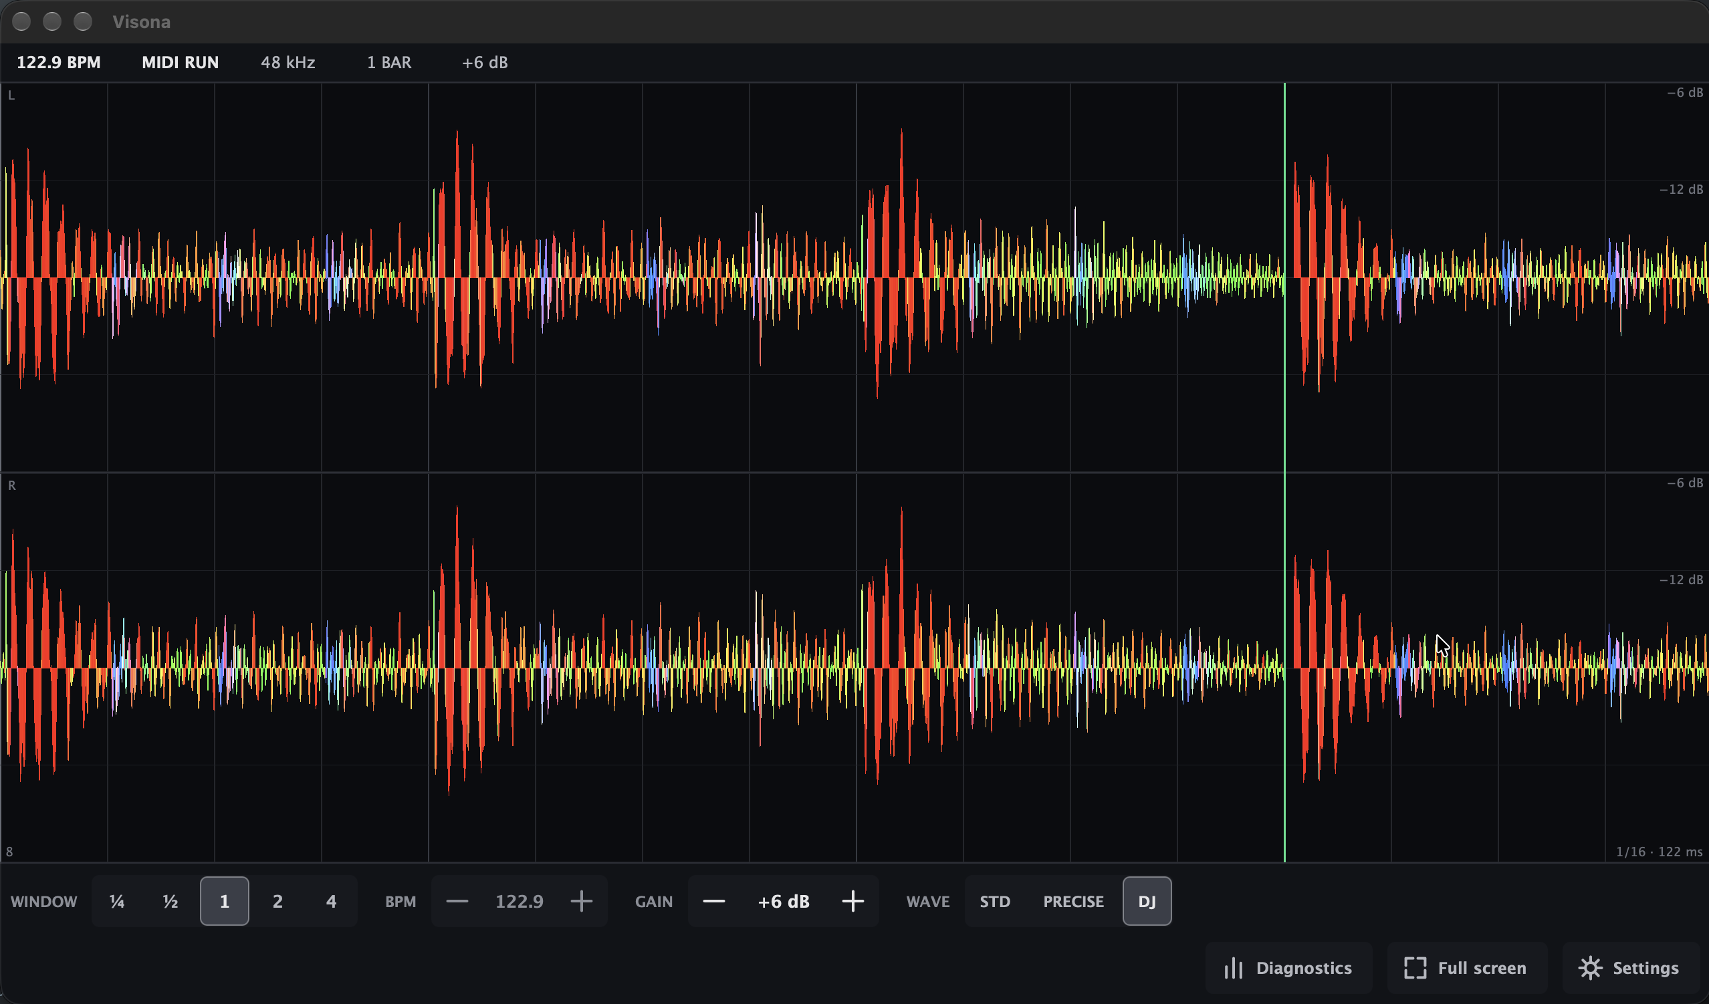Click the window minimize button
This screenshot has width=1709, height=1004.
(52, 21)
